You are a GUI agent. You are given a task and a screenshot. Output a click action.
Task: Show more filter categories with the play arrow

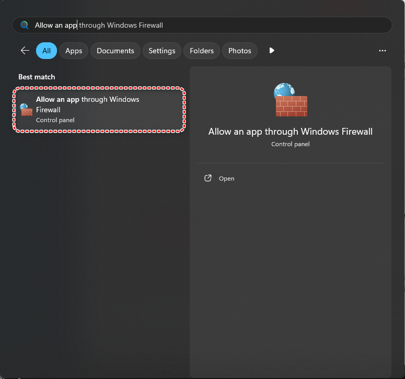[271, 51]
